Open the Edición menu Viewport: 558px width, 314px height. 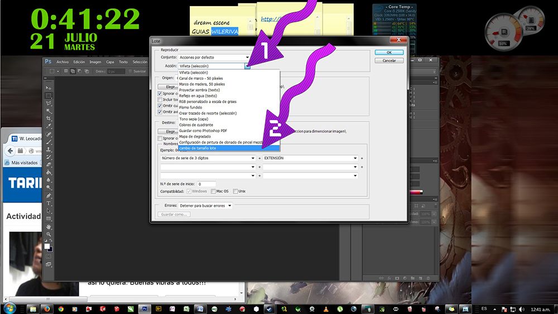[79, 62]
